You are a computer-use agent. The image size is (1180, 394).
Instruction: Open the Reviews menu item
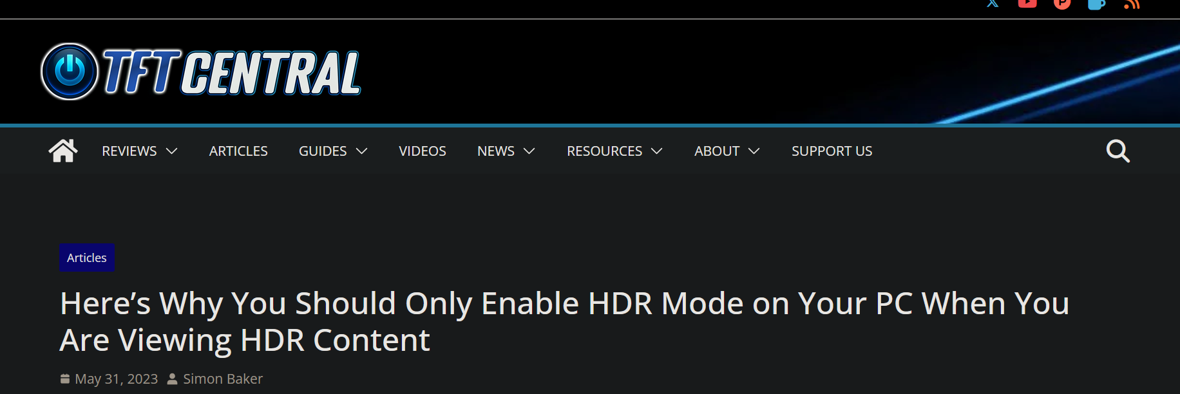(129, 151)
